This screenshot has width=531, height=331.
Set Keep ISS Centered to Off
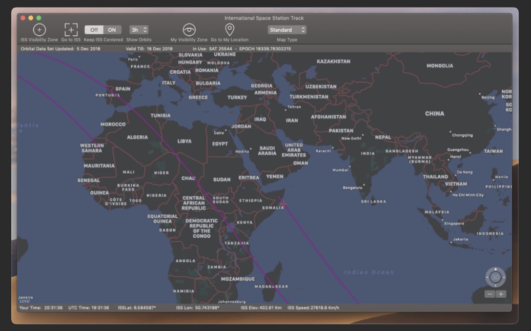(94, 30)
